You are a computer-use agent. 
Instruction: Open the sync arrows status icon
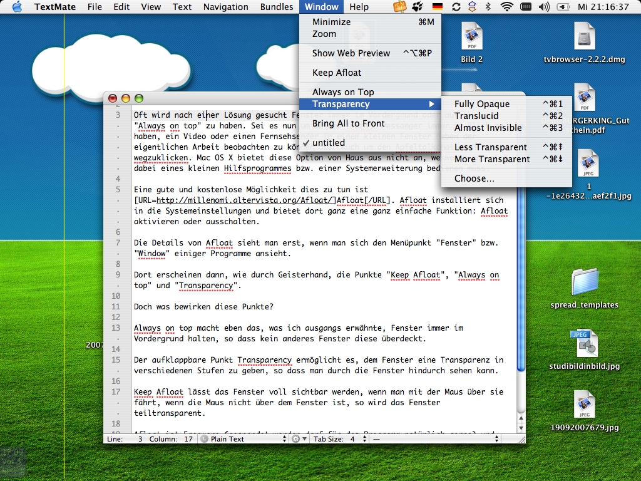click(456, 6)
